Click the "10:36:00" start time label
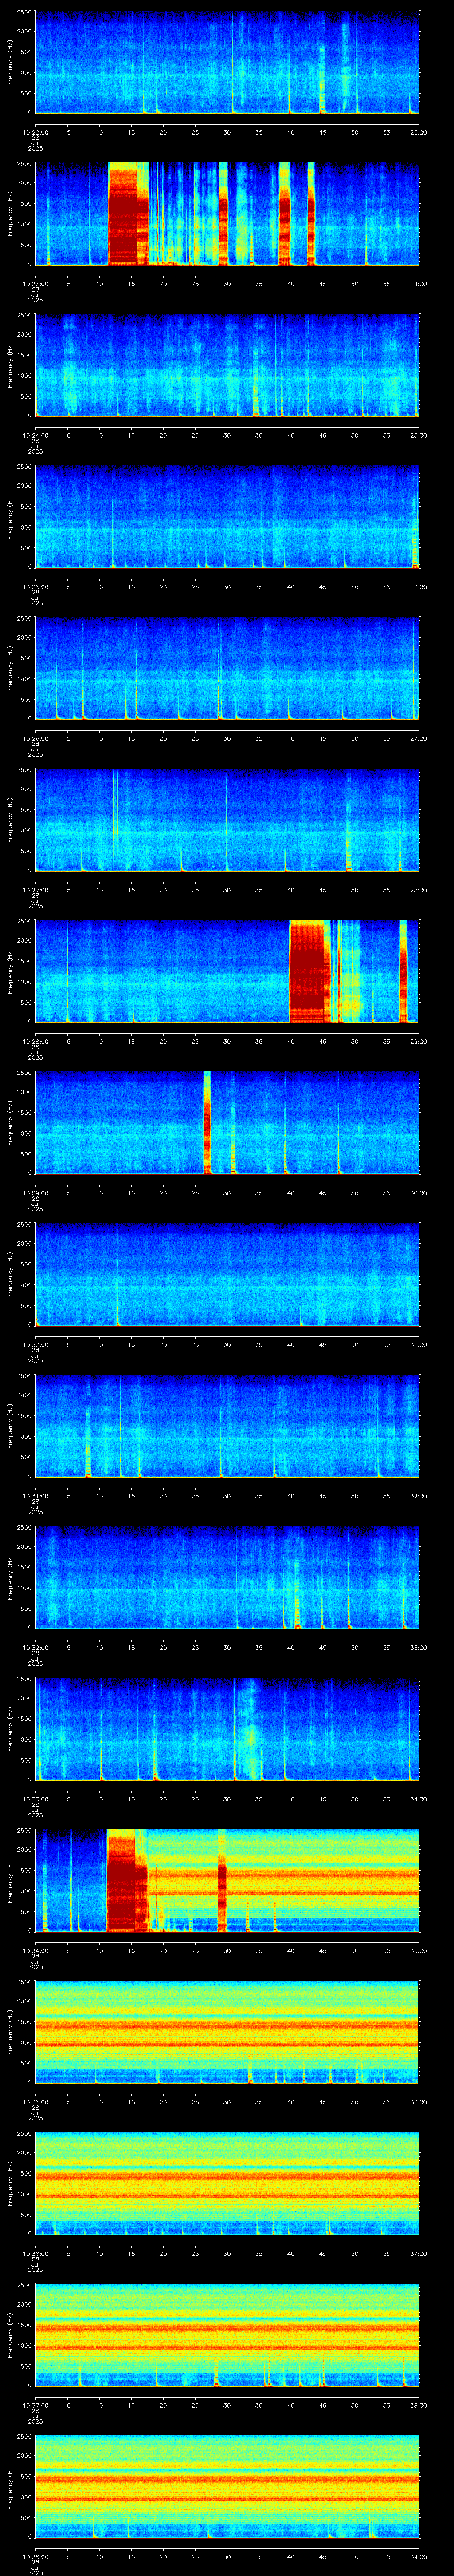The height and width of the screenshot is (2576, 454). click(x=35, y=2253)
